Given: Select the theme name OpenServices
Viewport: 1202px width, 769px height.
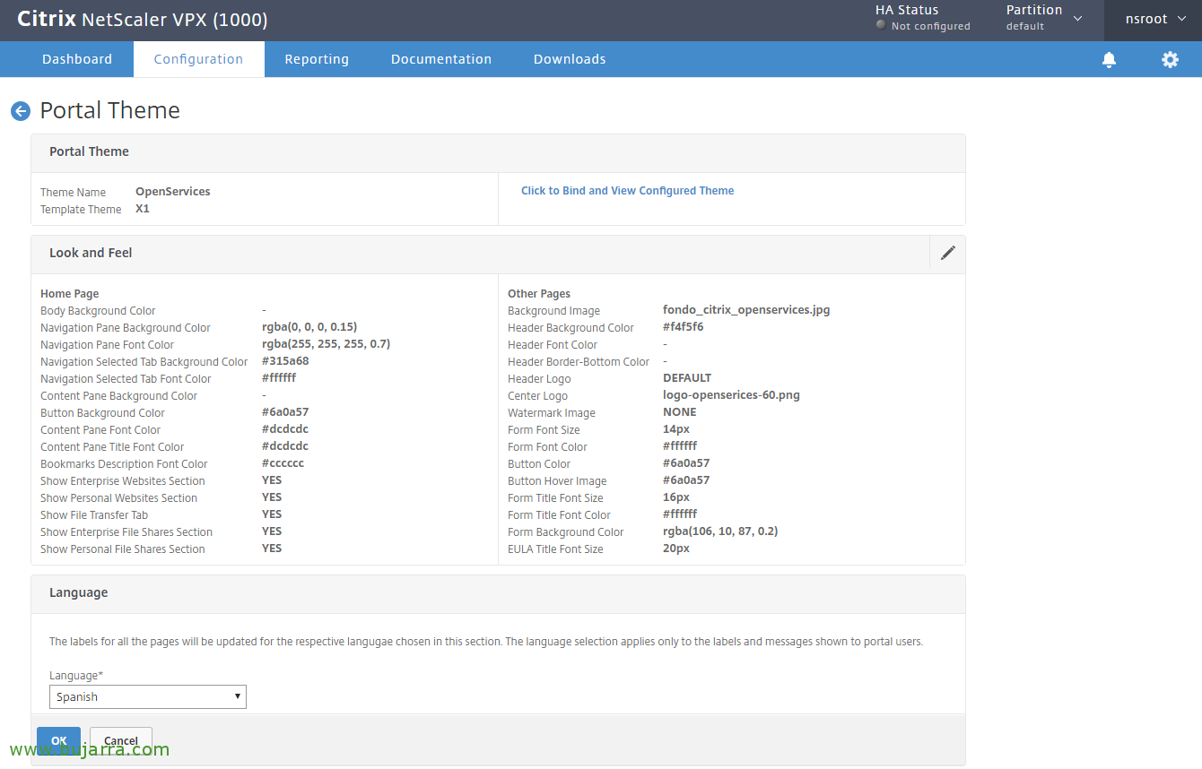Looking at the screenshot, I should pos(173,192).
